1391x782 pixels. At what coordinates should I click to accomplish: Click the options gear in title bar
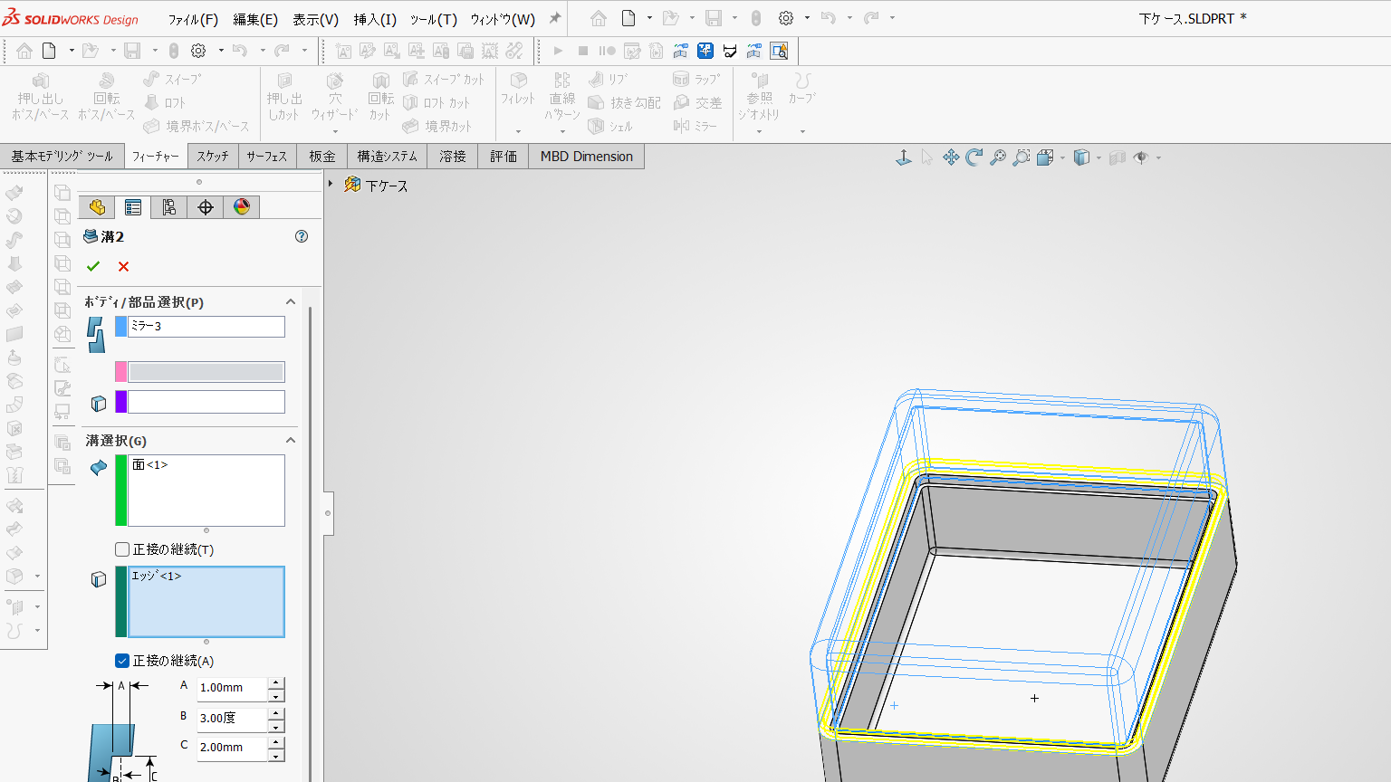click(x=786, y=18)
